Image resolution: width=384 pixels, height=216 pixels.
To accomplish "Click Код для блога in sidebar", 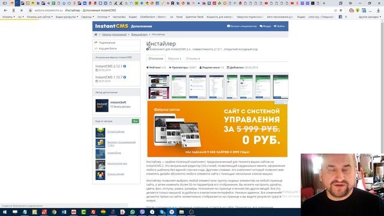I will (108, 49).
